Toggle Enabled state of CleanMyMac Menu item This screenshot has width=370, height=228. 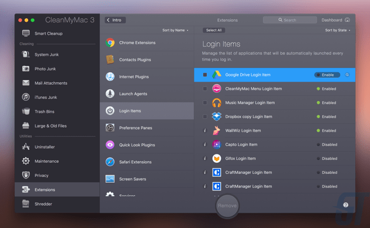[327, 89]
